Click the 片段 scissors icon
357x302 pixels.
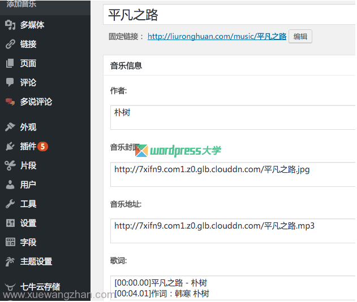pos(10,165)
